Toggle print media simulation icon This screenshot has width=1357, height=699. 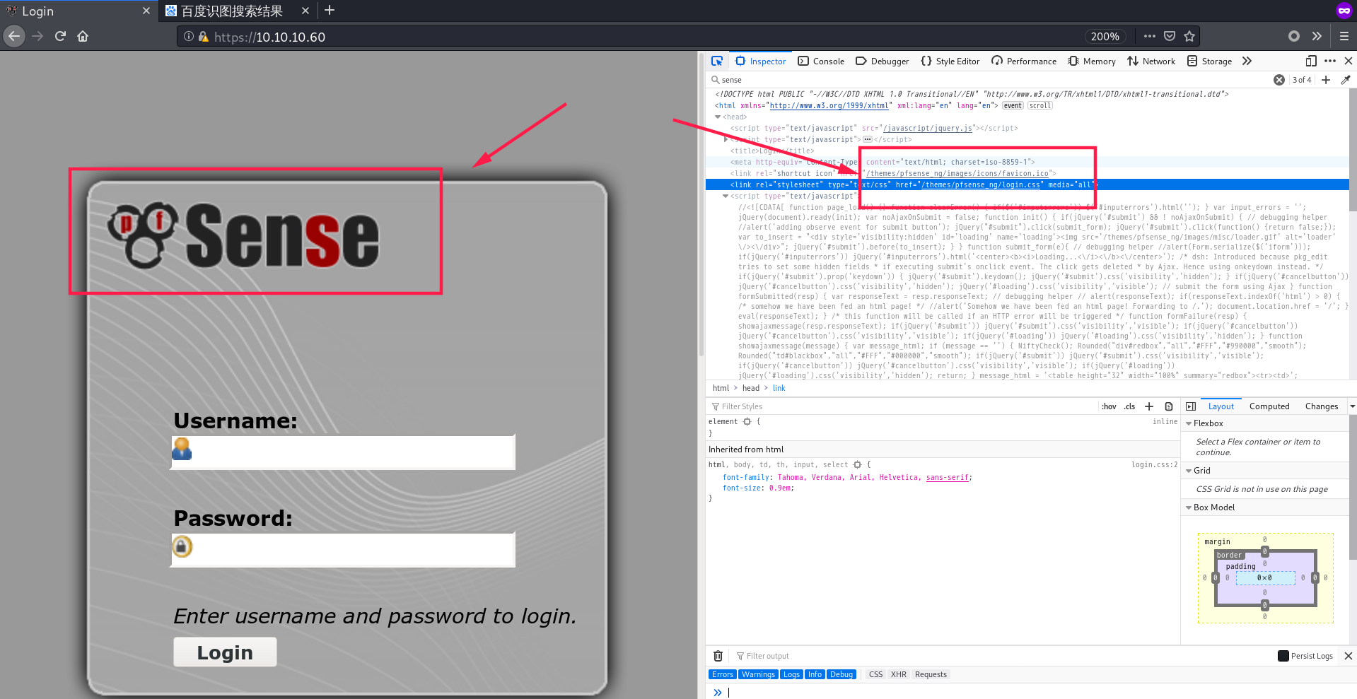pyautogui.click(x=1169, y=406)
